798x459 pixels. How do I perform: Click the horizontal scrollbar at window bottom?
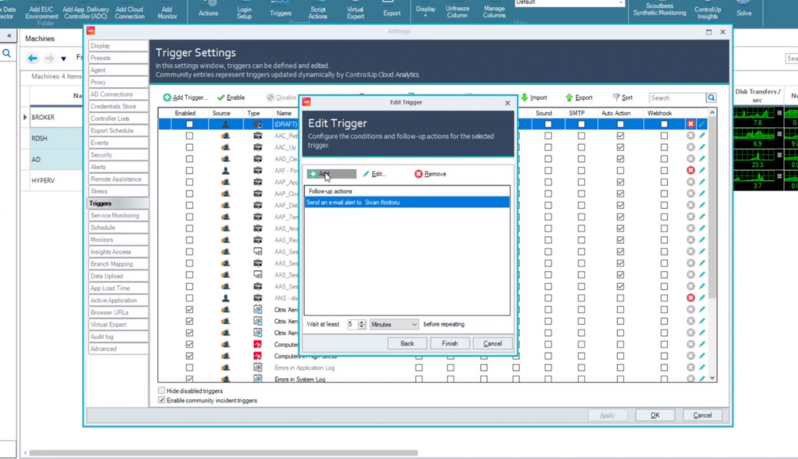224,453
